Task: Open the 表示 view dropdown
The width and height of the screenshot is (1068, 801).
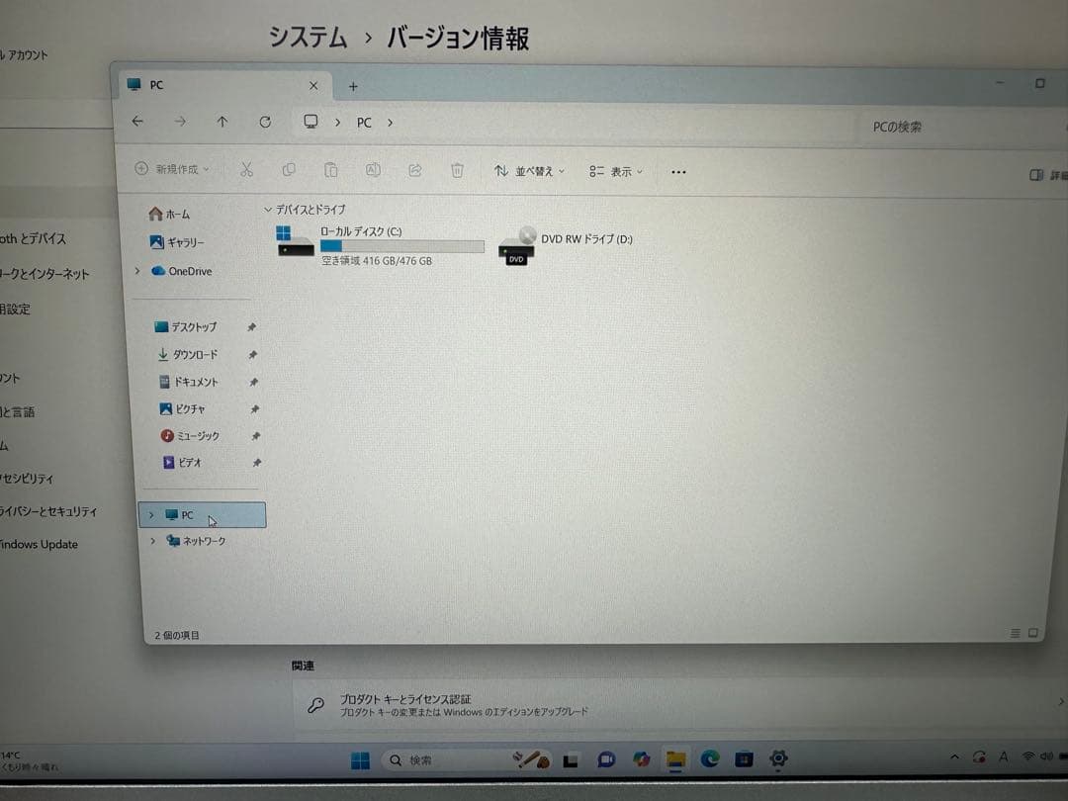Action: (616, 172)
